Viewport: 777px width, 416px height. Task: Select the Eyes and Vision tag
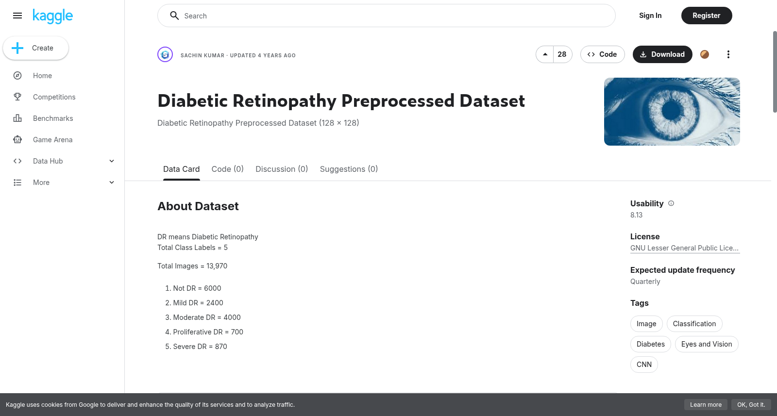pos(707,344)
